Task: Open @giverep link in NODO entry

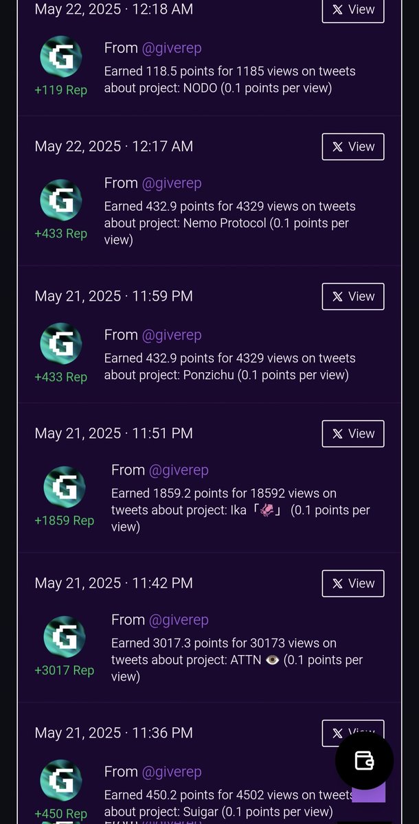Action: tap(172, 48)
